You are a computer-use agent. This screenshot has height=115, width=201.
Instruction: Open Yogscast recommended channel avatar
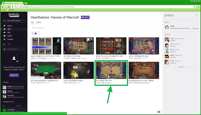(x=4, y=96)
